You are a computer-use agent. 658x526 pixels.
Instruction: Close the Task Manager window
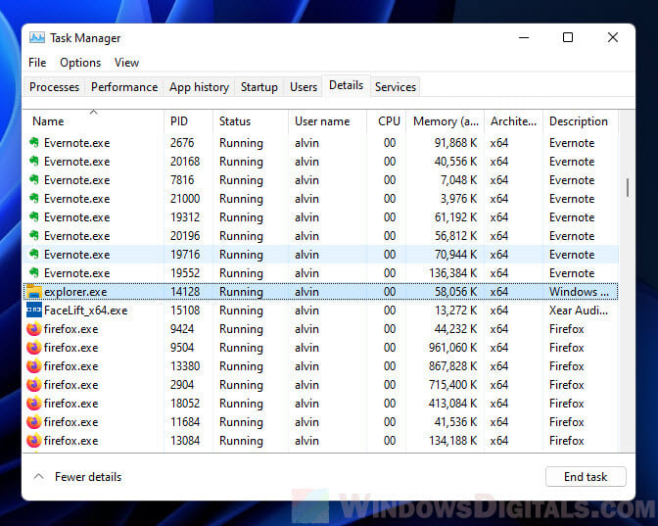click(612, 37)
